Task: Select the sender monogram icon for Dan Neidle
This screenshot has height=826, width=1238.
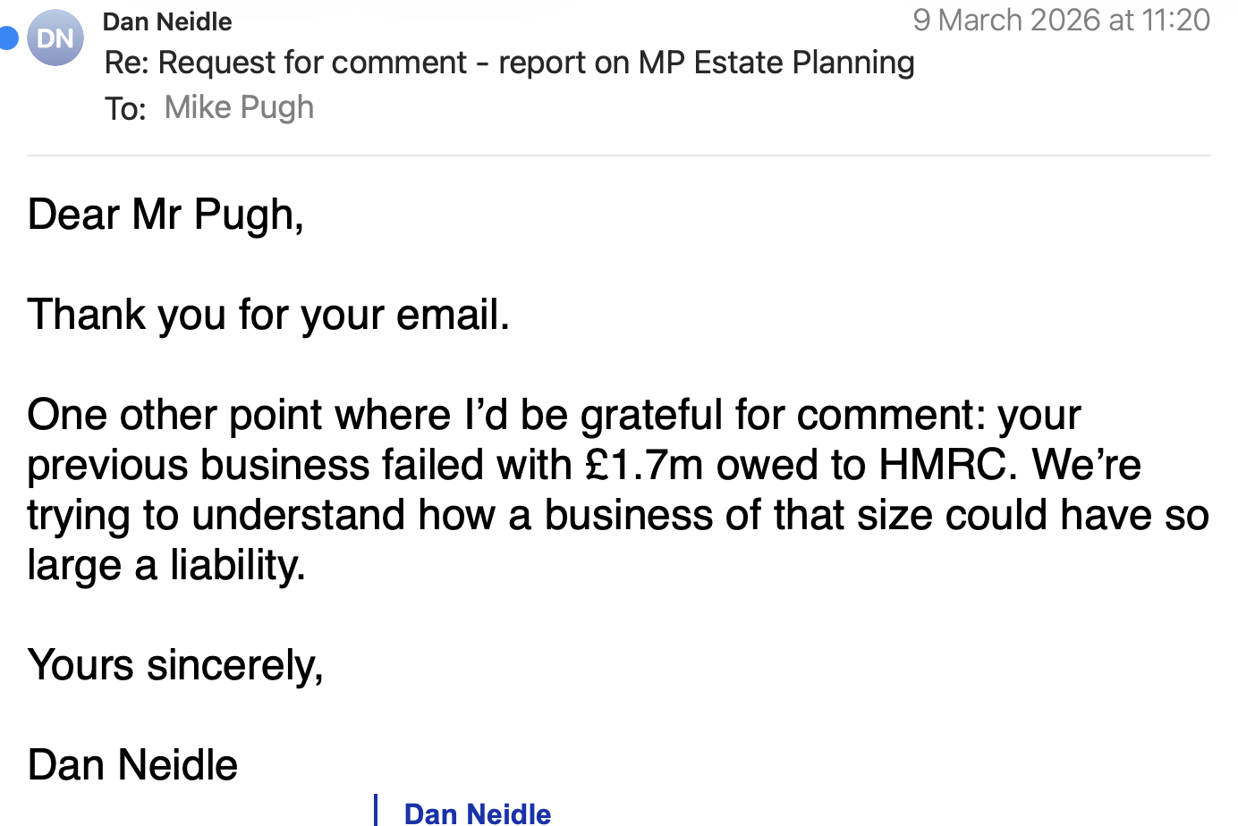Action: pyautogui.click(x=55, y=38)
